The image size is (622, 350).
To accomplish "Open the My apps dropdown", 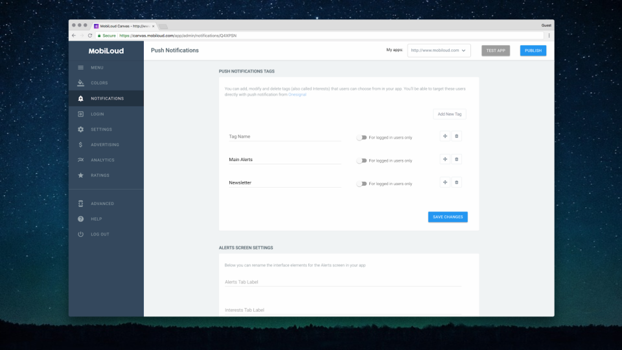I will (439, 50).
